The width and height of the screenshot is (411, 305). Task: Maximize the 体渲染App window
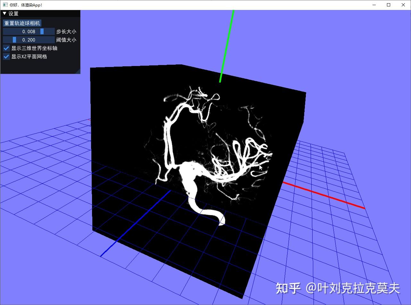[x=389, y=5]
